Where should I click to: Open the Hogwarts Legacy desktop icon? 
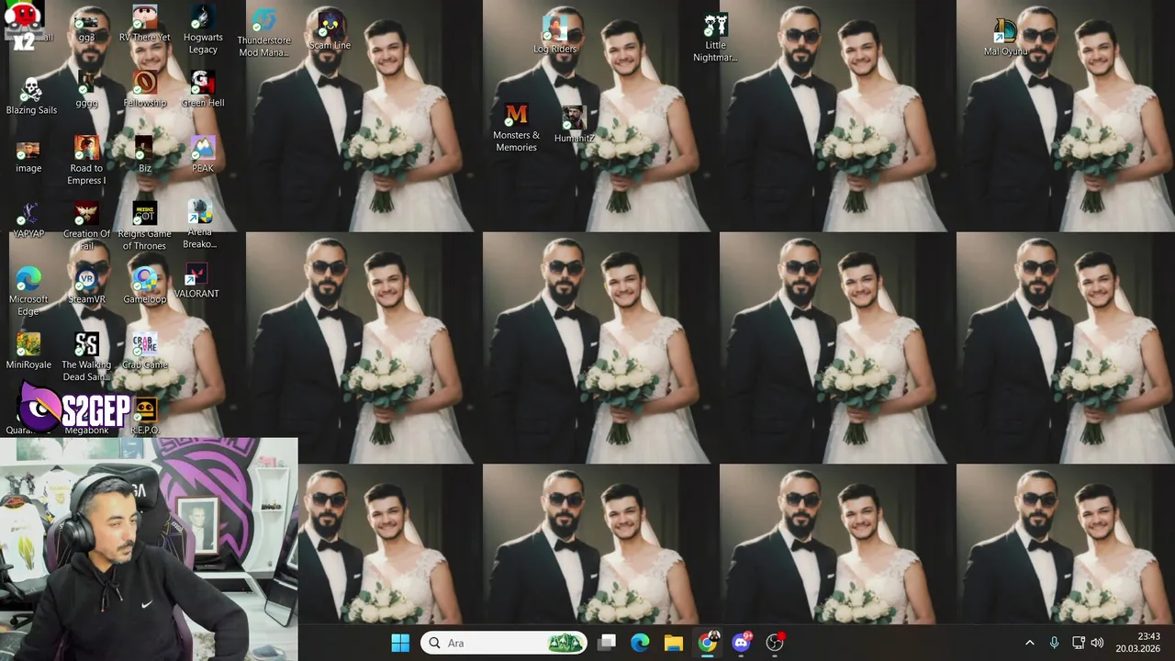coord(203,29)
